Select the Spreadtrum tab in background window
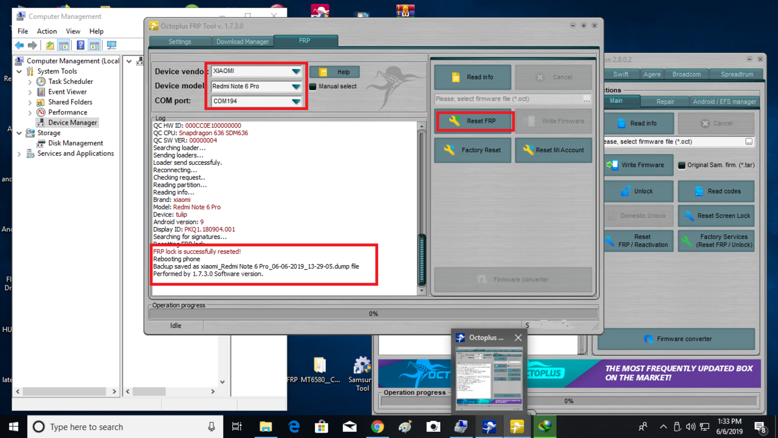The height and width of the screenshot is (438, 778). (737, 74)
